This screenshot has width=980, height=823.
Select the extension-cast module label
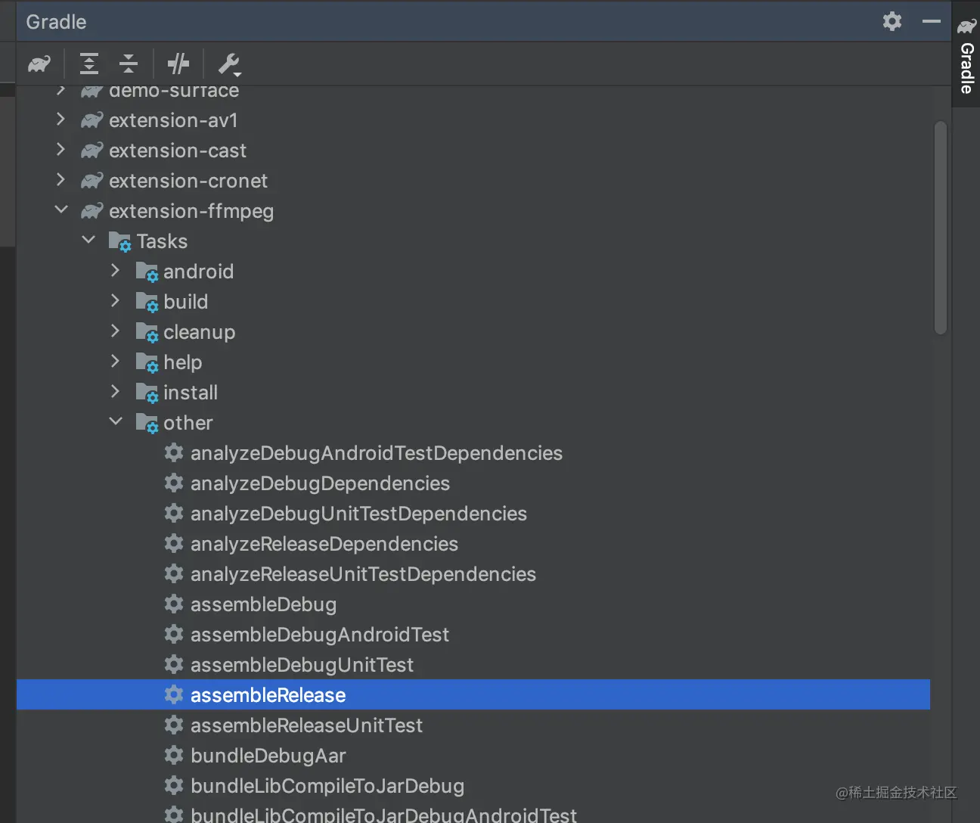pos(178,151)
